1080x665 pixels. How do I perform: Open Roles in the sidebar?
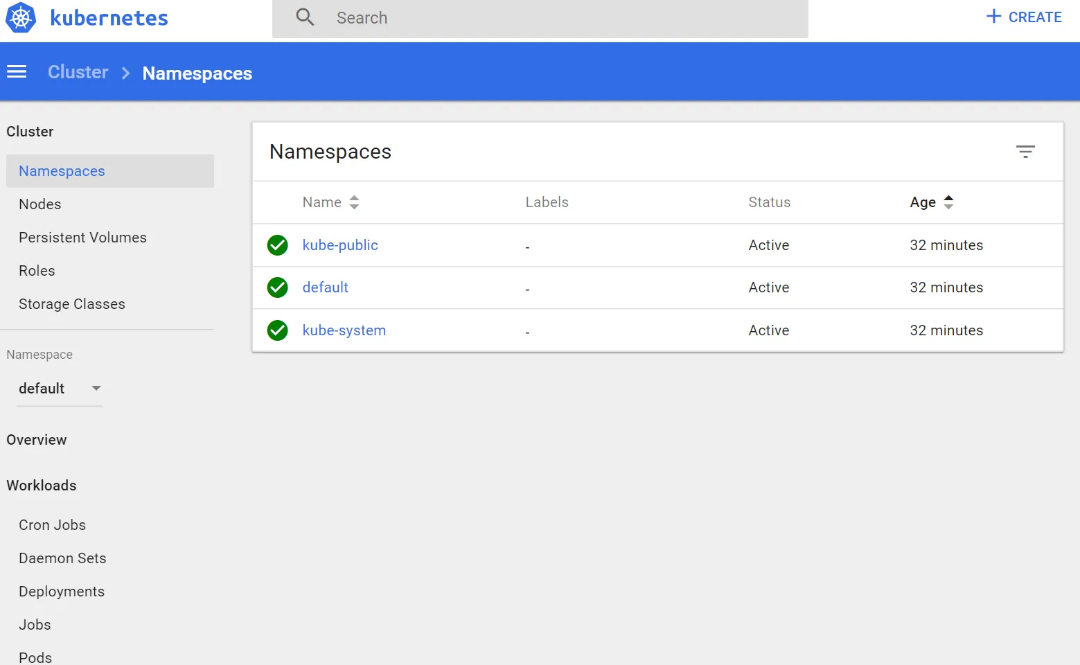[x=37, y=271]
